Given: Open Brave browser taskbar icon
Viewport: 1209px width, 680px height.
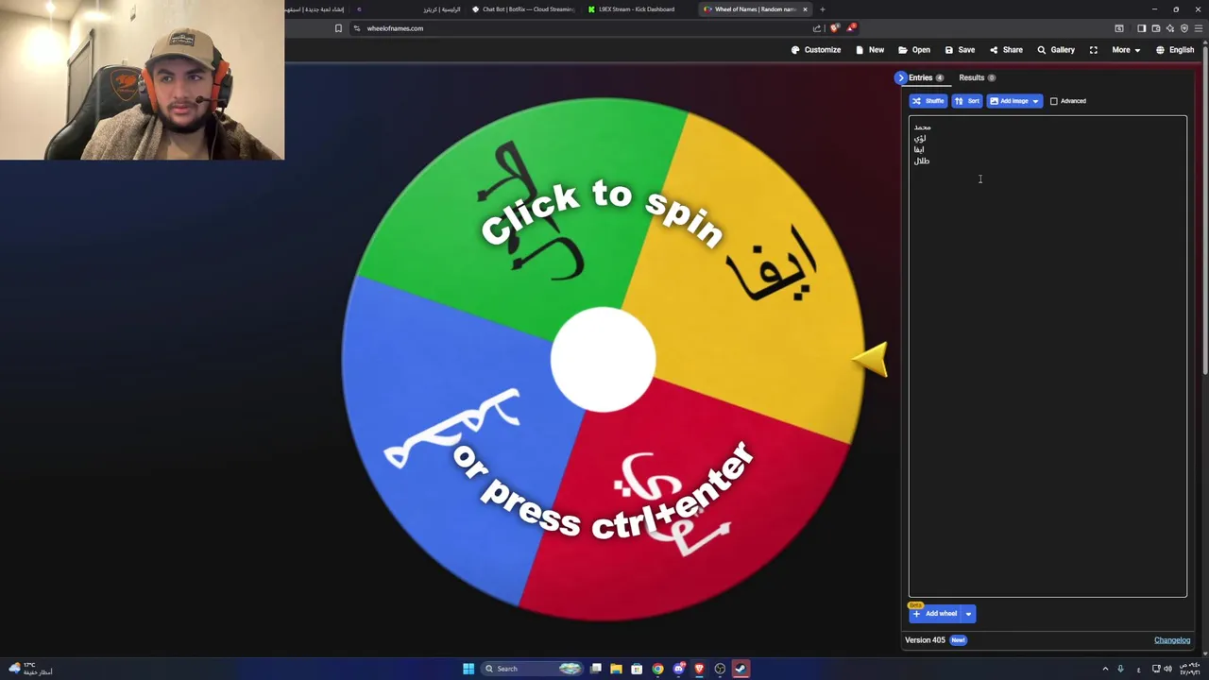Looking at the screenshot, I should pos(699,669).
